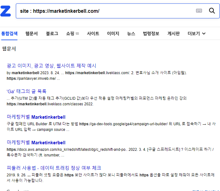
Task: Click snippet starting '2019. 9. 26. ... 피들러 셋팅'
Action: pos(111,175)
